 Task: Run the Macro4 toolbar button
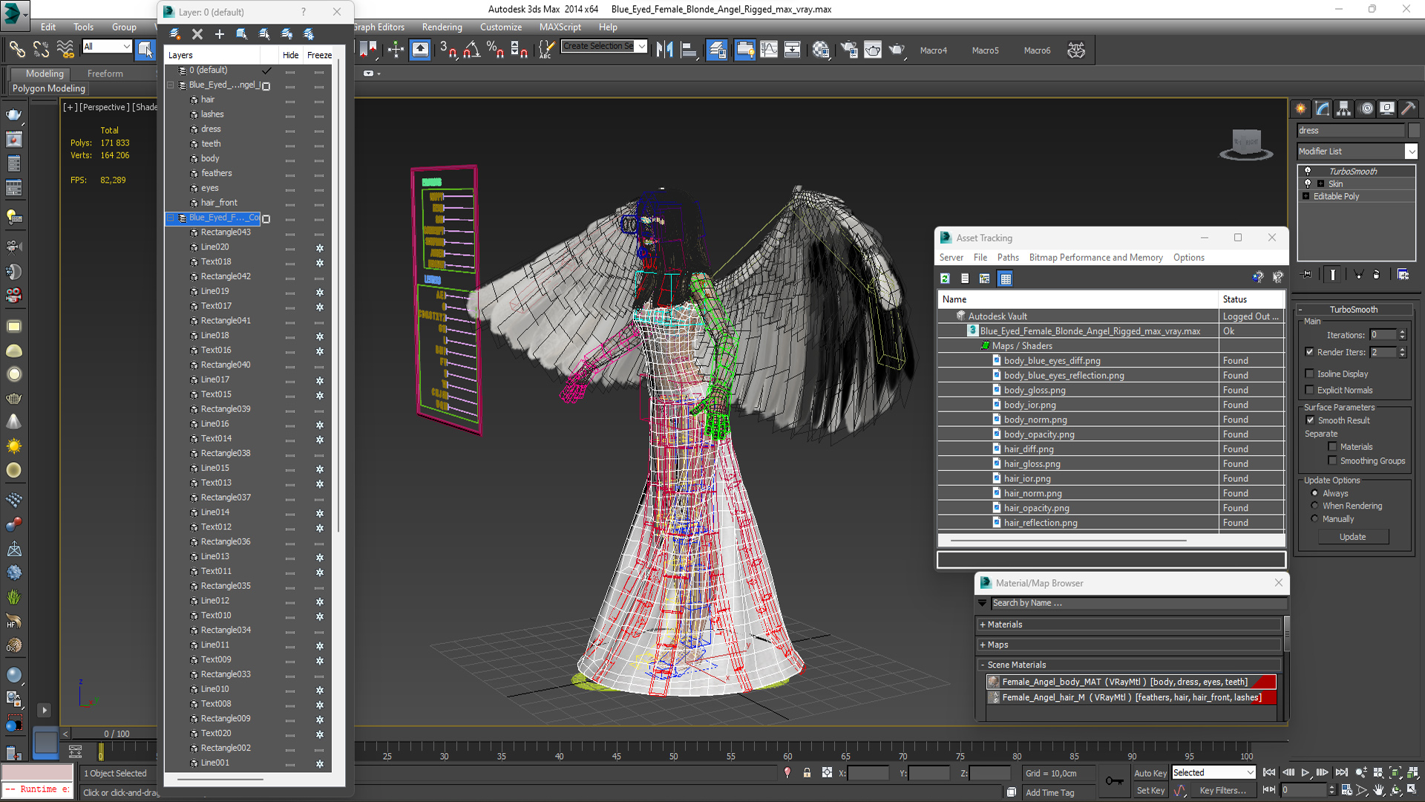[x=933, y=50]
